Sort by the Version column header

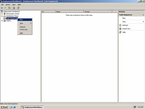[98, 12]
